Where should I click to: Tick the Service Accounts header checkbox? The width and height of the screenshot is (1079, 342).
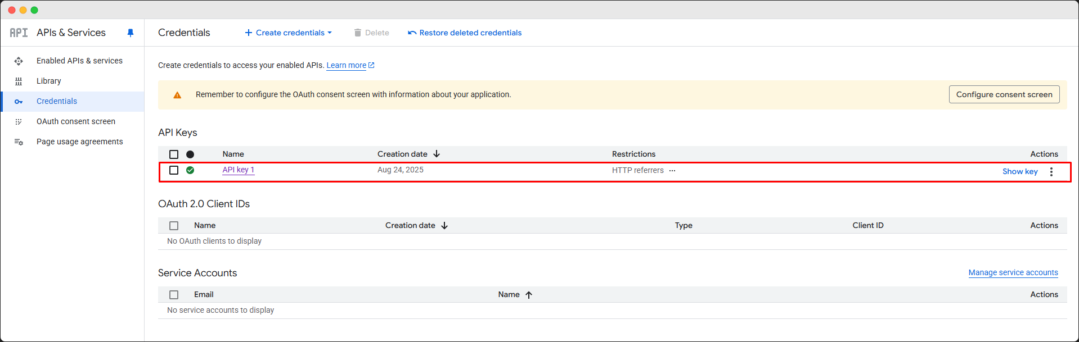click(x=174, y=295)
